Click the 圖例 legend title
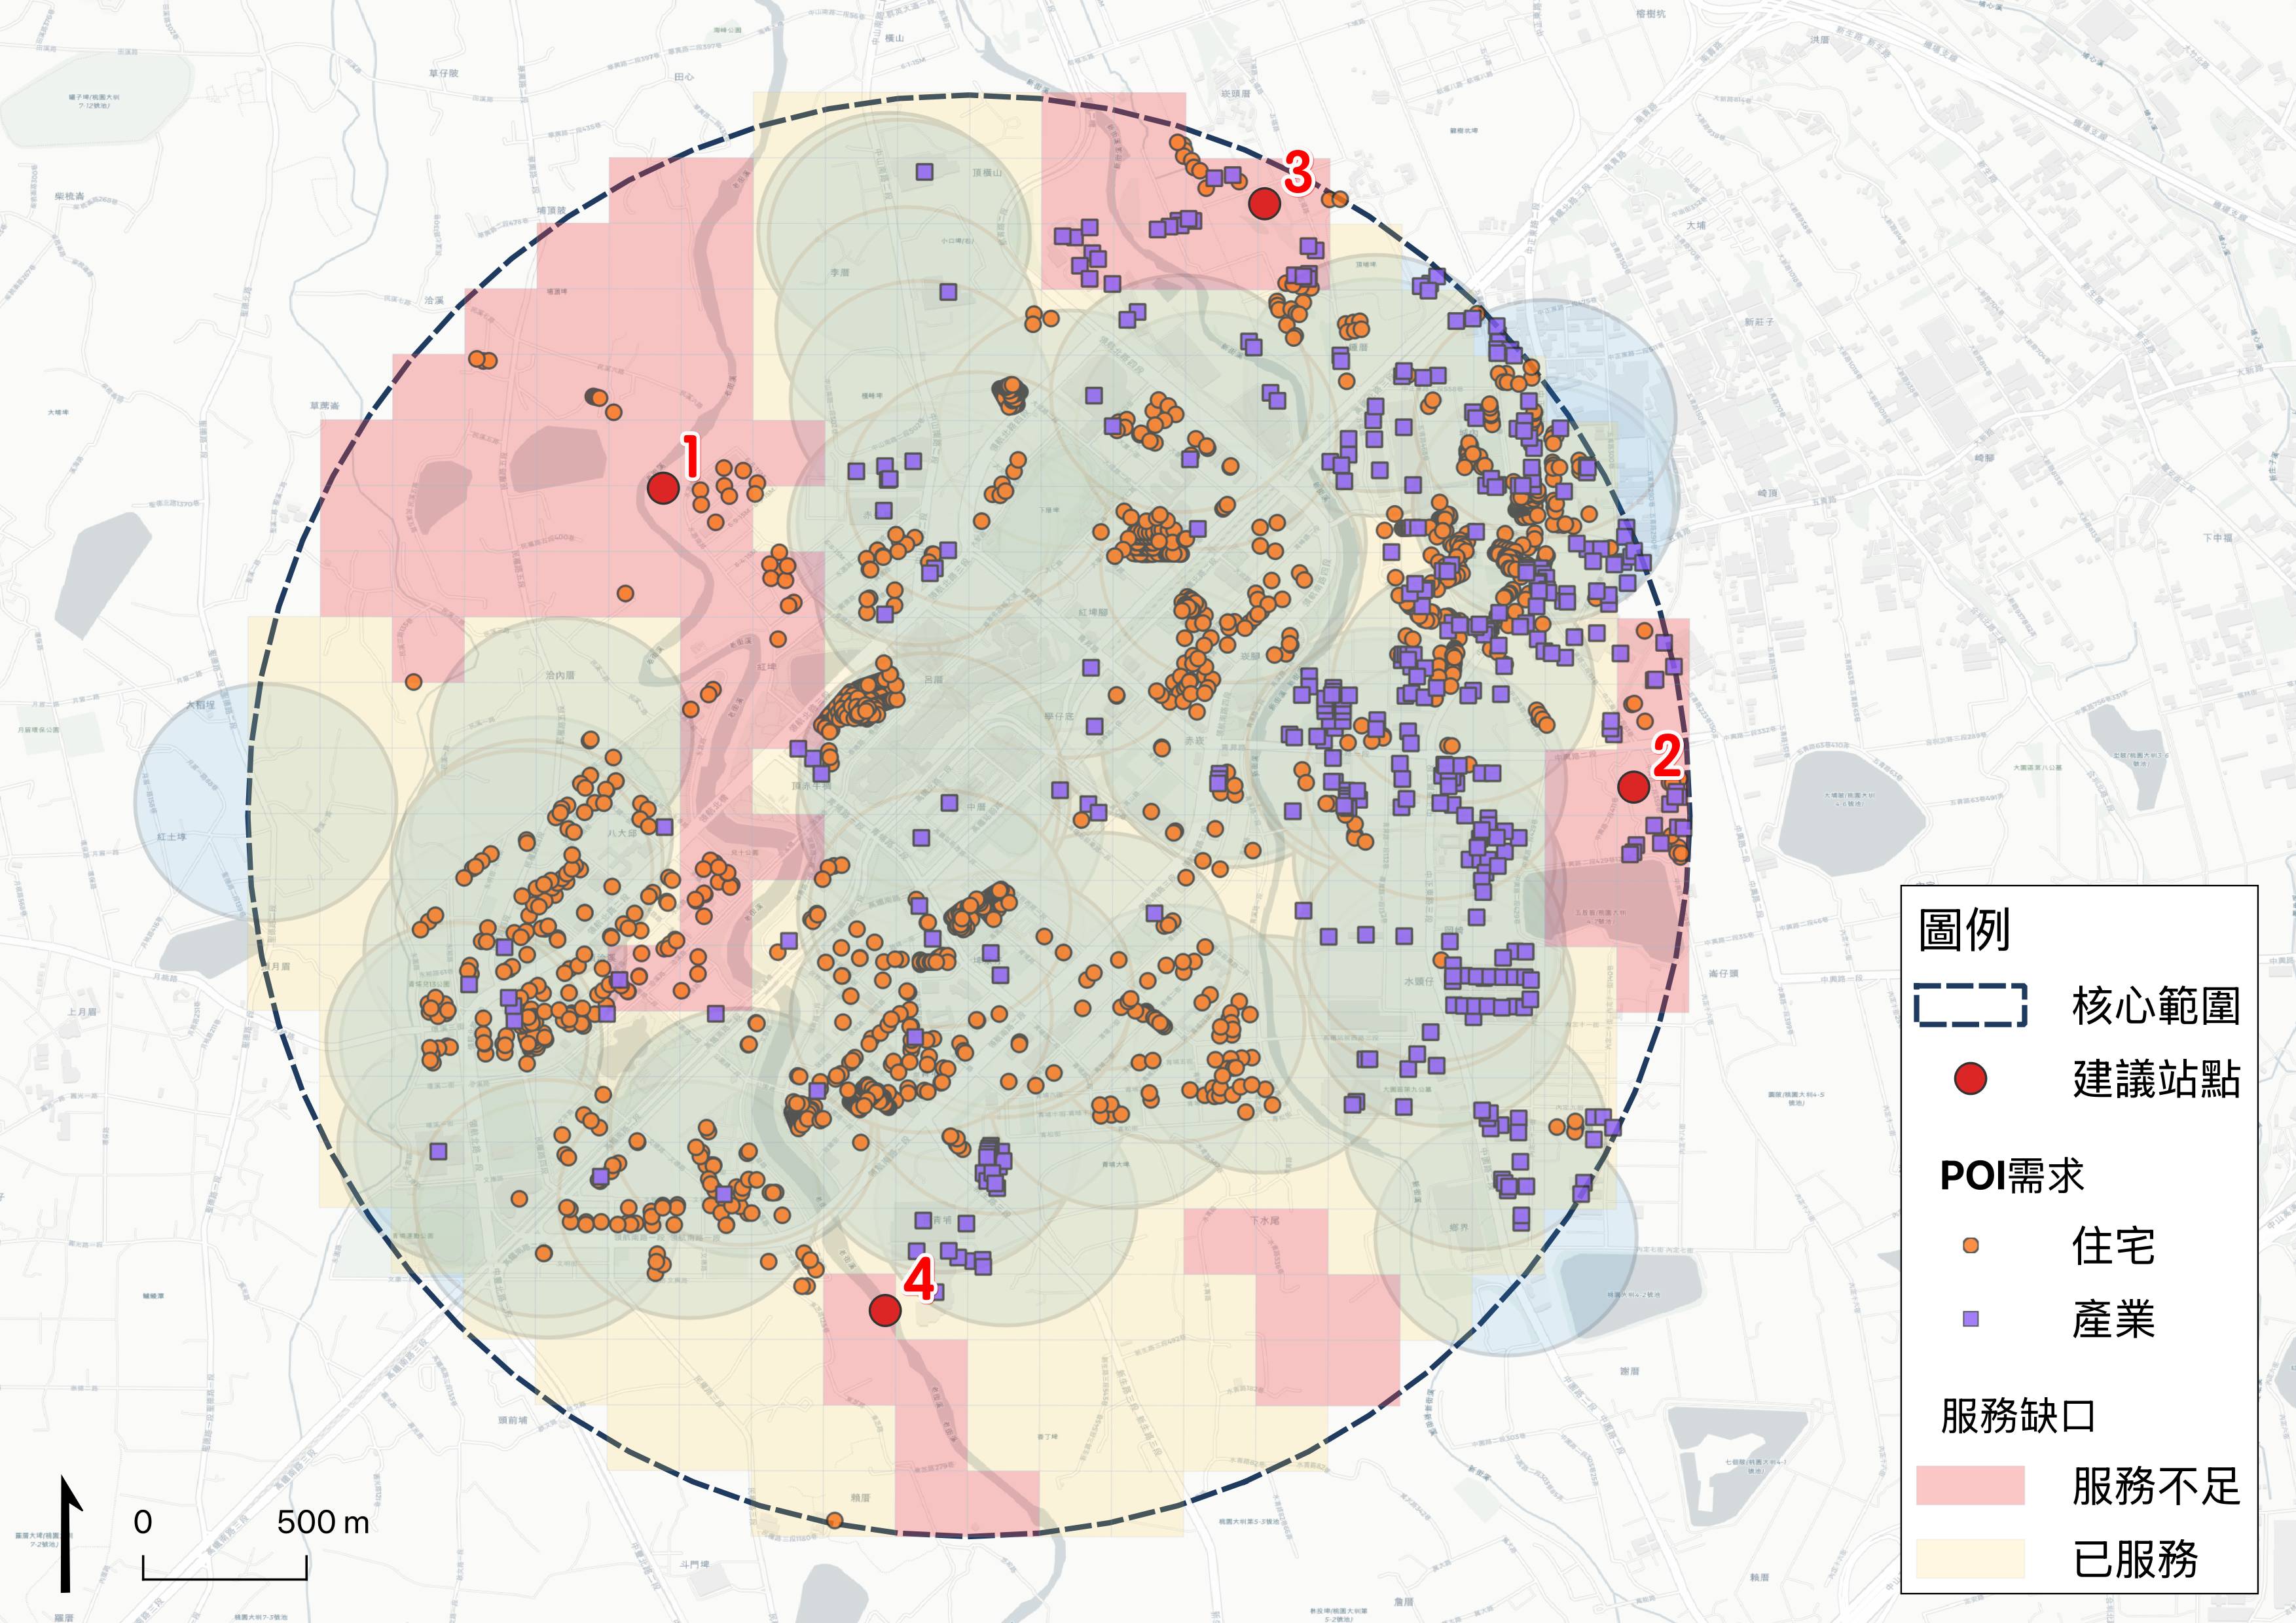This screenshot has height=1623, width=2296. [x=1964, y=931]
